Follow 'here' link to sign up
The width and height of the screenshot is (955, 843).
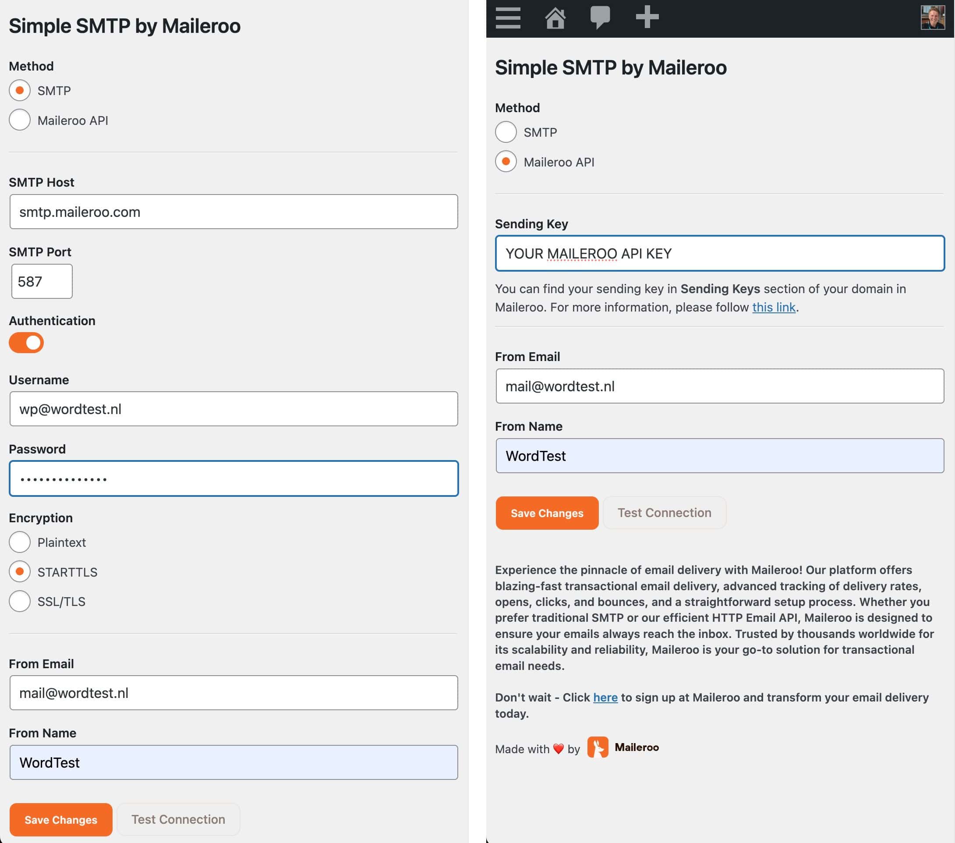(x=605, y=697)
